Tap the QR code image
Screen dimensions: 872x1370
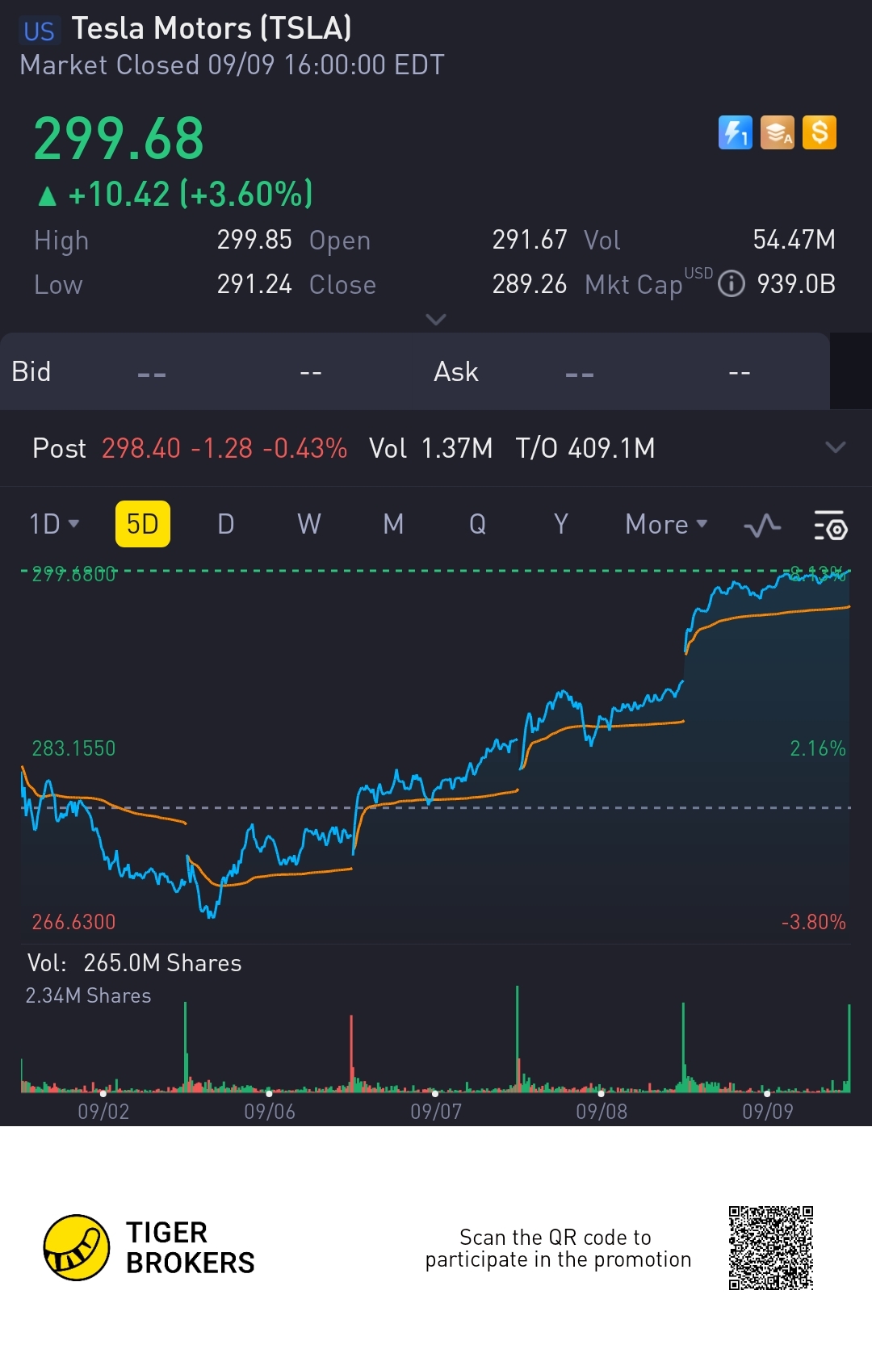click(770, 1248)
